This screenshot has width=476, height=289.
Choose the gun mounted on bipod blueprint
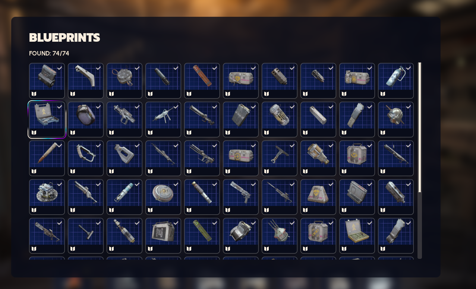point(163,120)
